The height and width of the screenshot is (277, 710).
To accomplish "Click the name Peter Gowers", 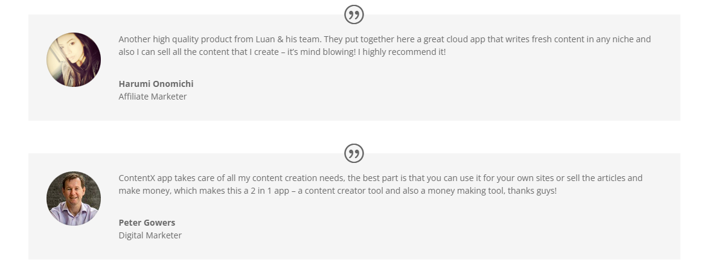I will [x=147, y=223].
